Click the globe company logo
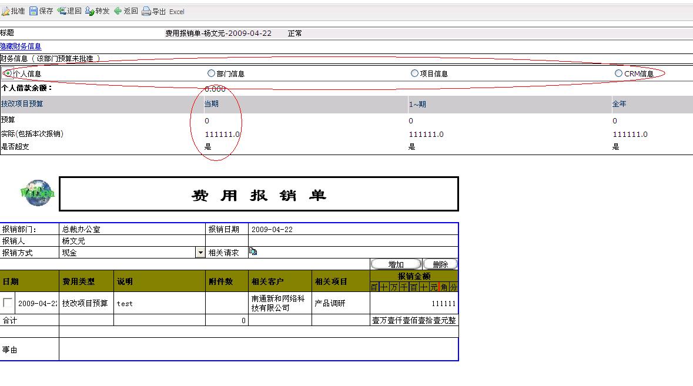Image resolution: width=693 pixels, height=386 pixels. point(37,193)
